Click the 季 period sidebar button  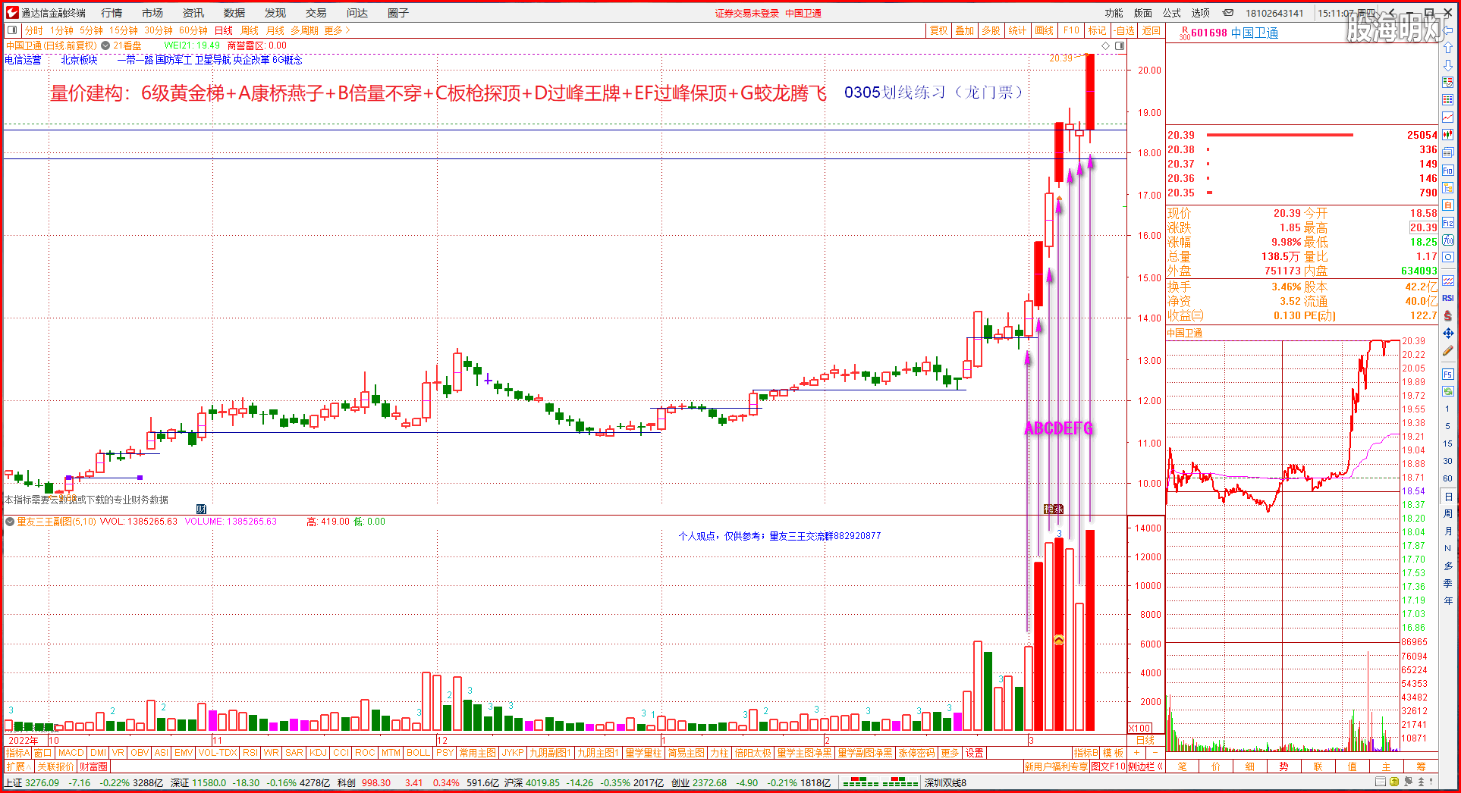click(1447, 583)
